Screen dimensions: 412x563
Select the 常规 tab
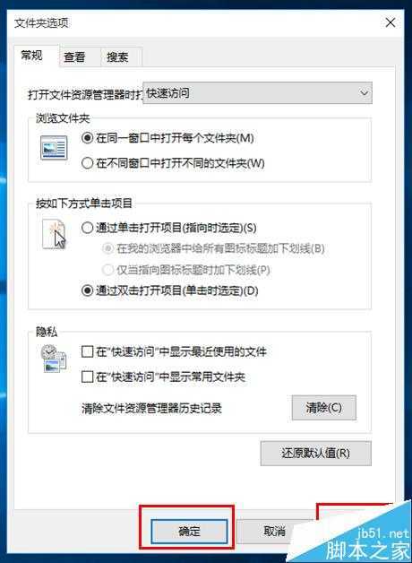[31, 56]
